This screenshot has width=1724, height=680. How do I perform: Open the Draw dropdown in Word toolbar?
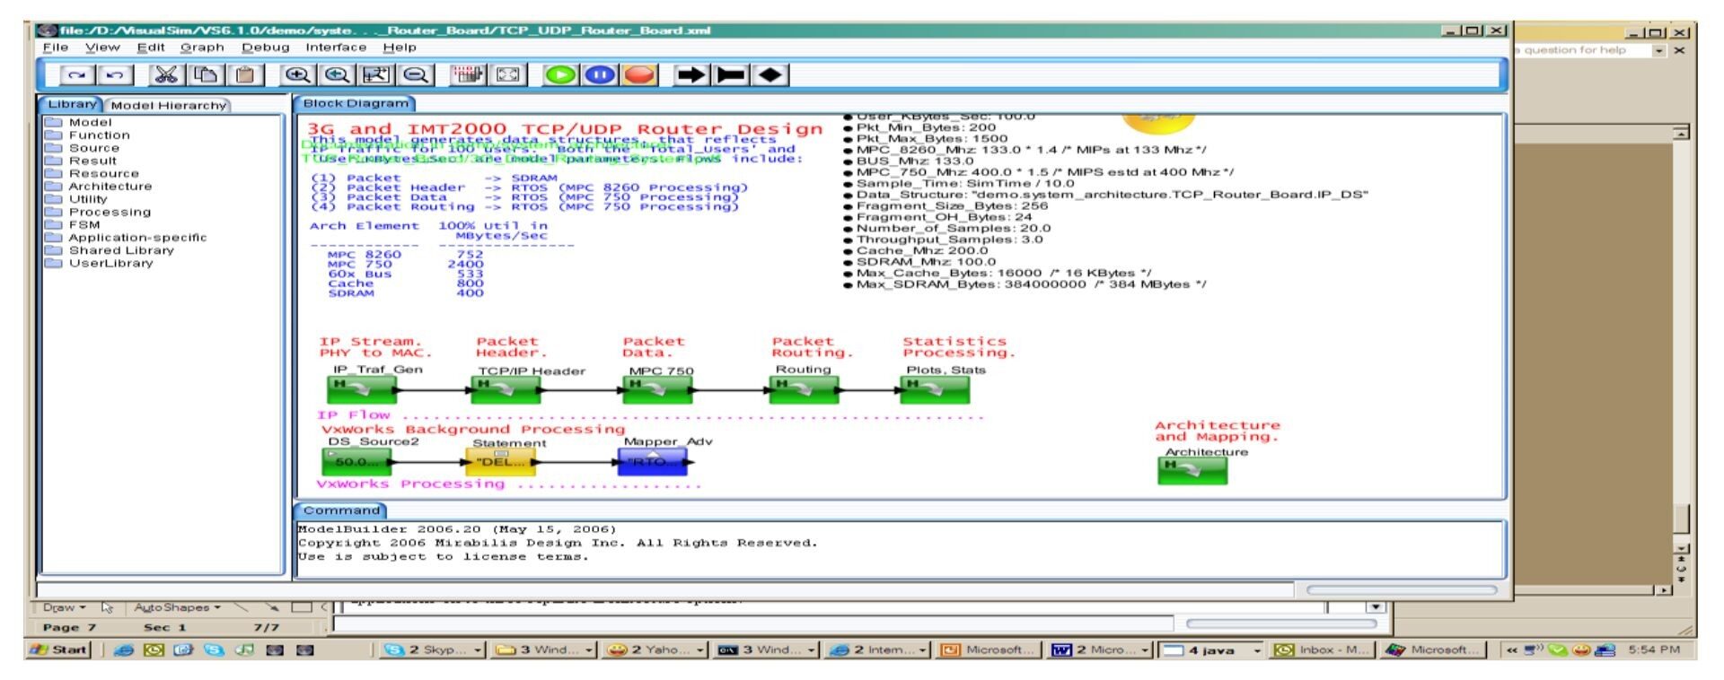[64, 607]
